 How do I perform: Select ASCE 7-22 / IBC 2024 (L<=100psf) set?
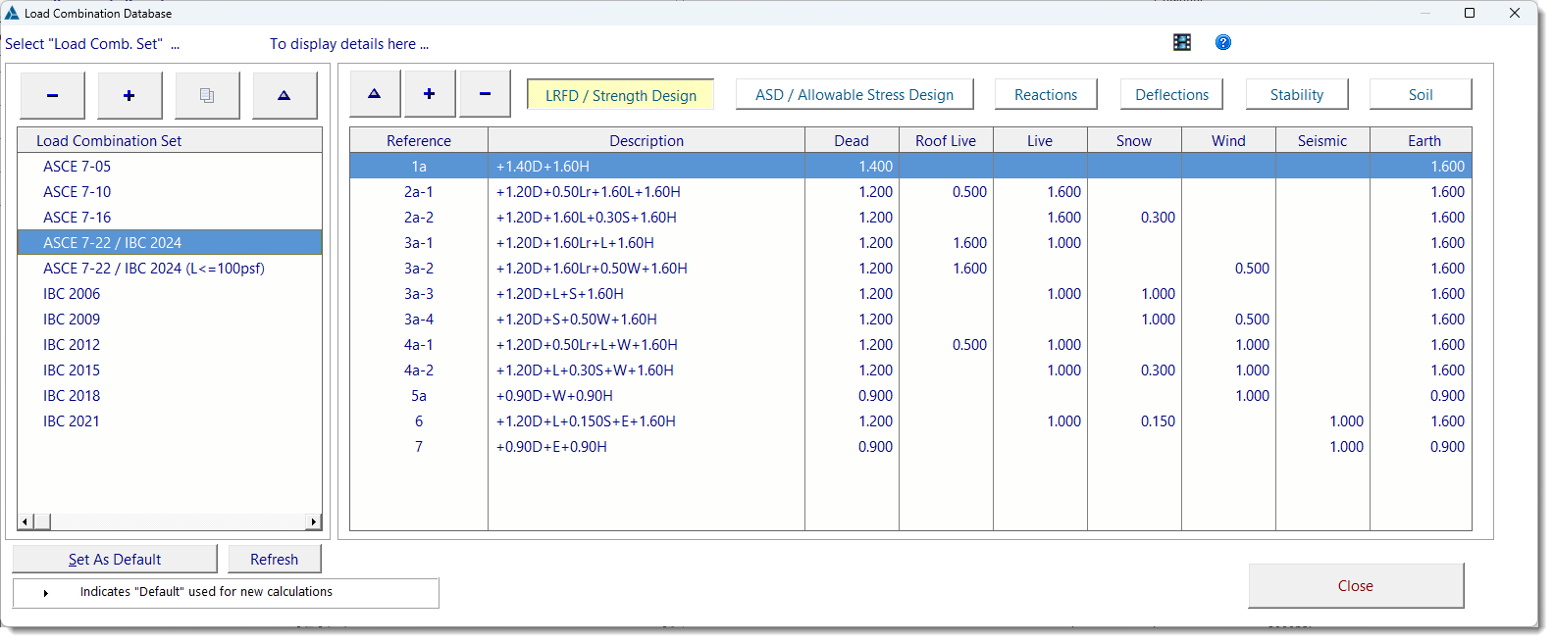(x=170, y=269)
